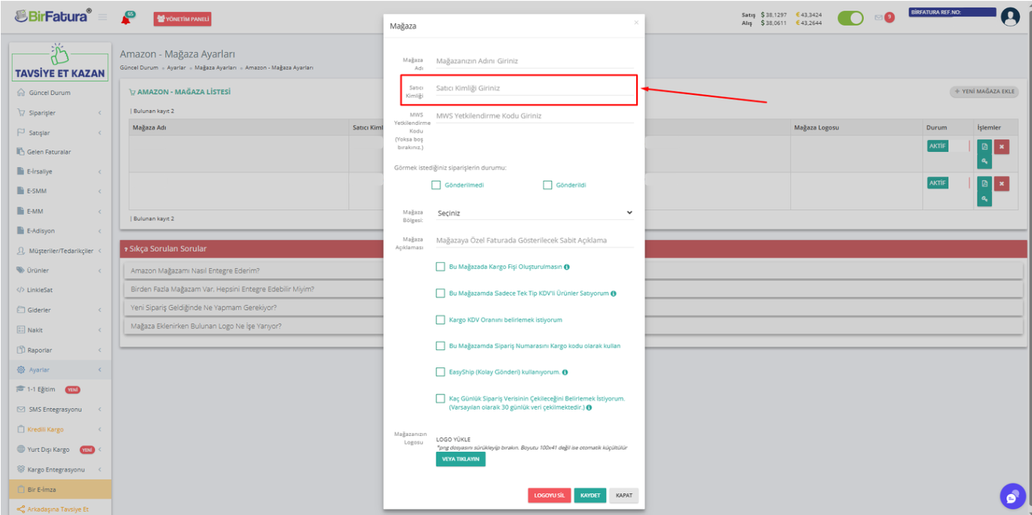The image size is (1032, 515).
Task: Open the hamburger menu next to BirFatura logo
Action: 103,17
